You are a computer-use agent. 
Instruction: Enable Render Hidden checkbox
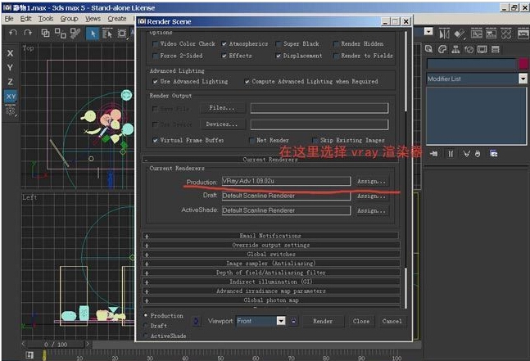[336, 44]
